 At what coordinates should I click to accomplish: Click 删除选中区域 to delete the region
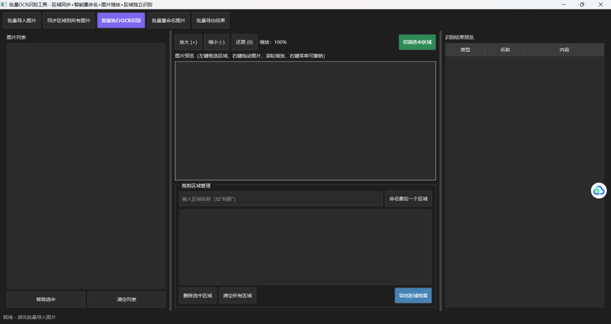pos(198,296)
